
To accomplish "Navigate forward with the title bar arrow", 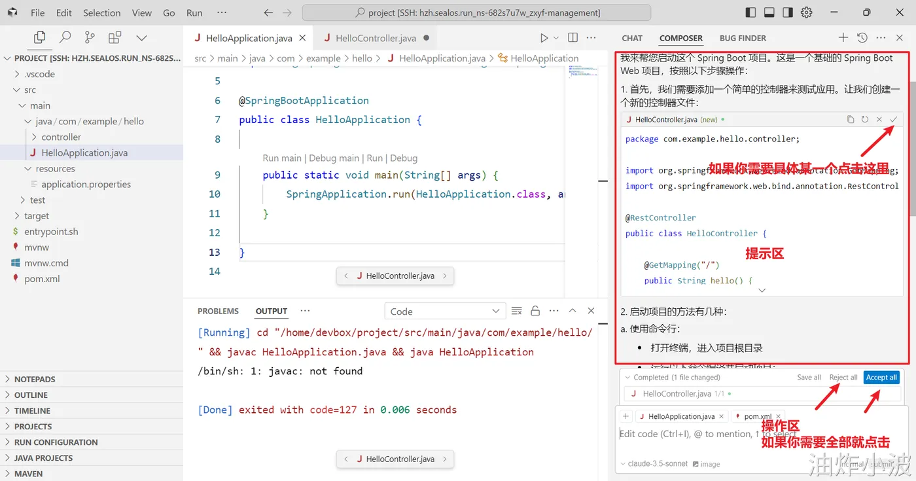I will tap(287, 12).
